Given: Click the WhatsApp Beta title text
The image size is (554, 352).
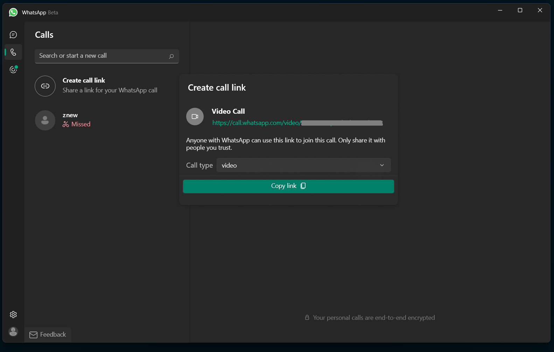Looking at the screenshot, I should point(40,13).
